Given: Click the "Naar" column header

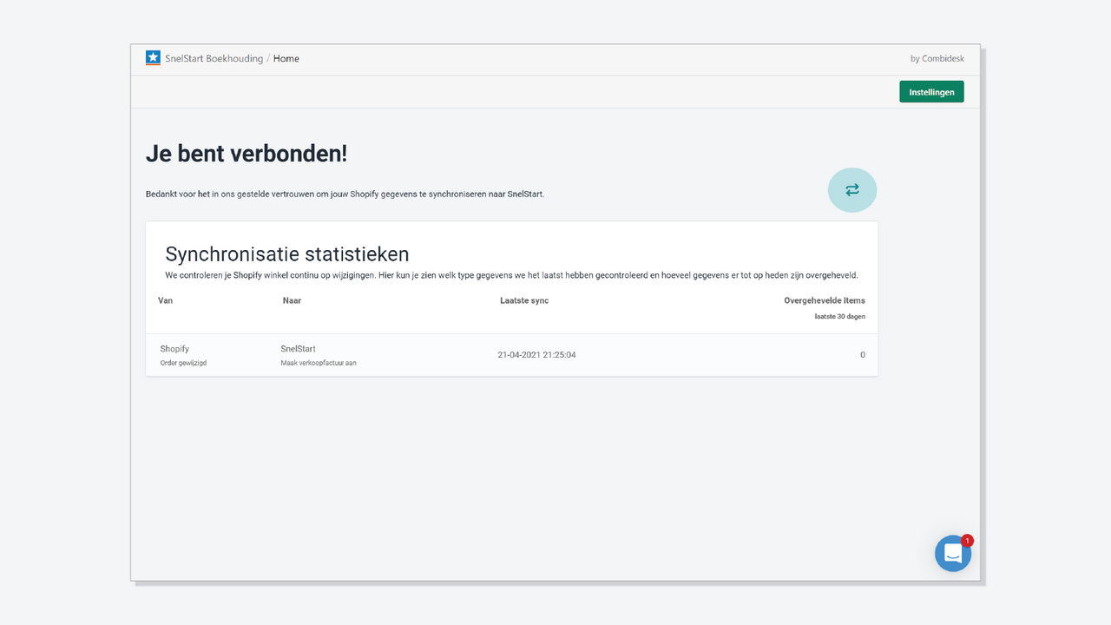Looking at the screenshot, I should (292, 300).
